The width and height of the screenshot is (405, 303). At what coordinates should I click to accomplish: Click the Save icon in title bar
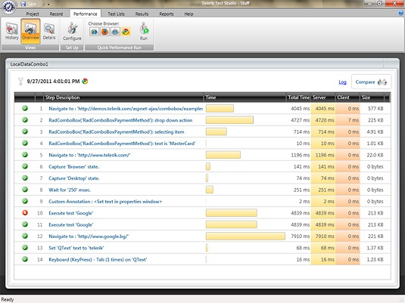[x=23, y=4]
